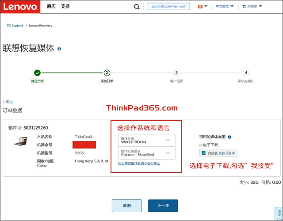Click the appleshop@msn.com account button

click(x=169, y=6)
